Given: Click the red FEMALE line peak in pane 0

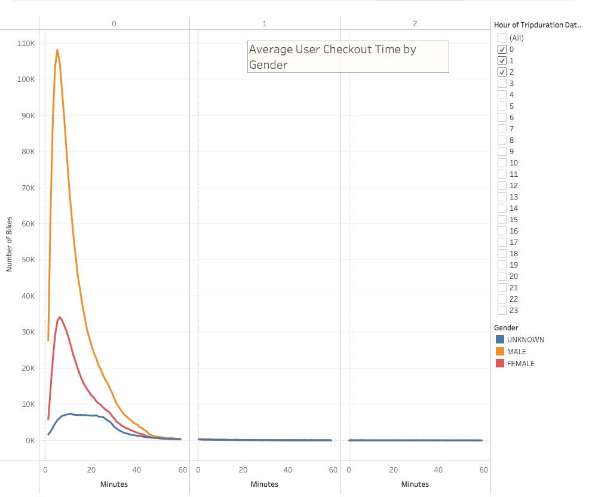Looking at the screenshot, I should point(60,317).
